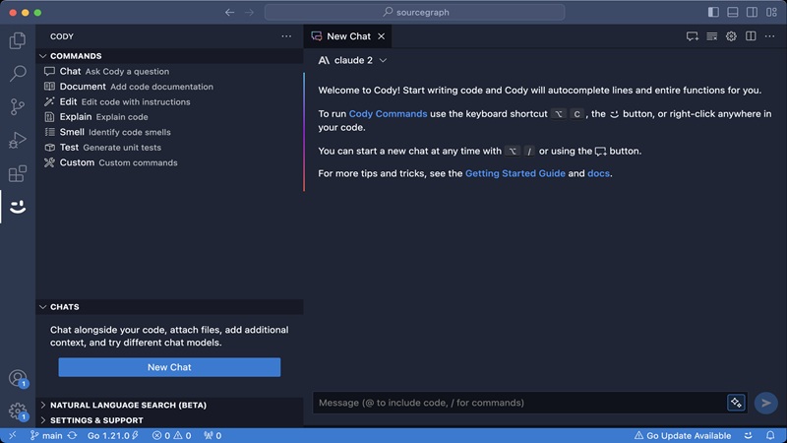Toggle primary sidebar layout button

click(713, 12)
